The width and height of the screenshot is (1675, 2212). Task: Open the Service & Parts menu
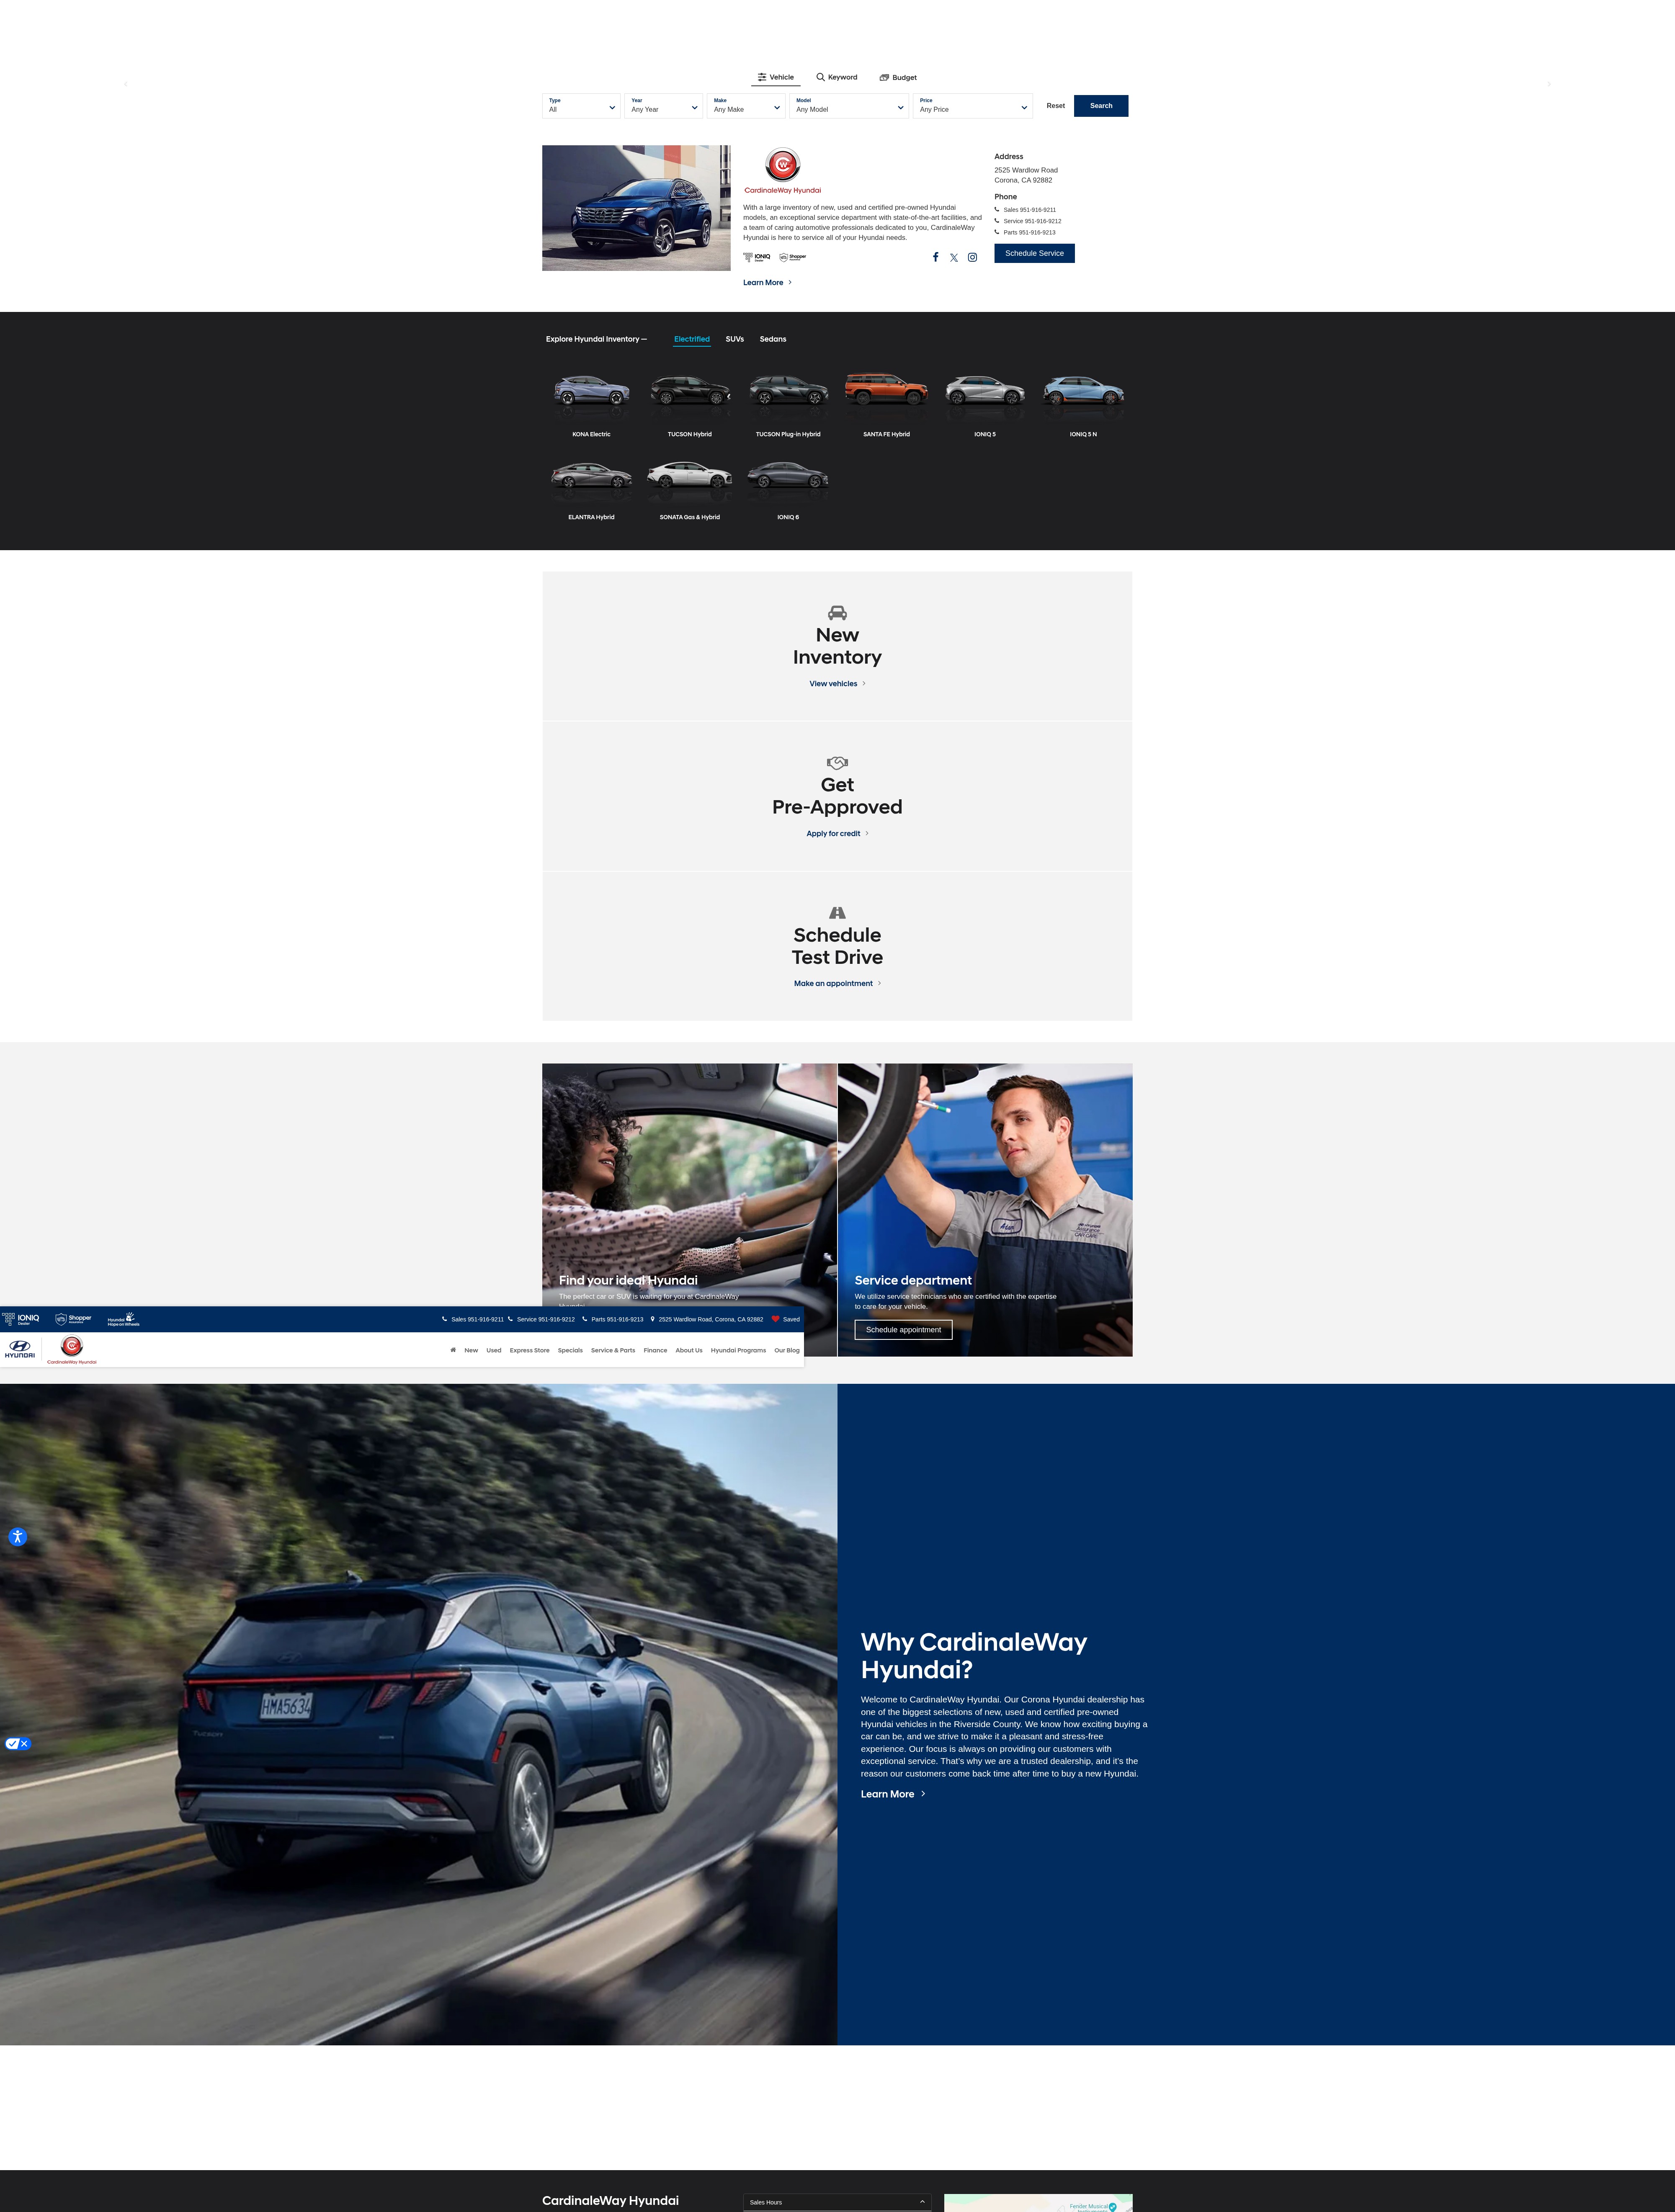pyautogui.click(x=613, y=1350)
